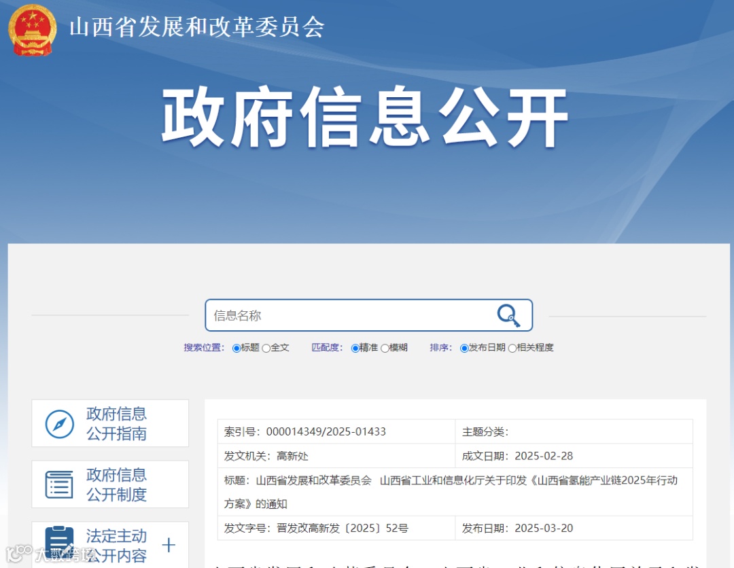Click the 发文机关：高新处 cell

click(x=336, y=456)
